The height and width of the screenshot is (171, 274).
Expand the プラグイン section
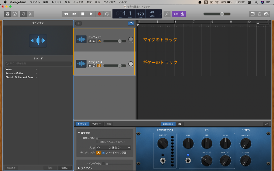[79, 168]
